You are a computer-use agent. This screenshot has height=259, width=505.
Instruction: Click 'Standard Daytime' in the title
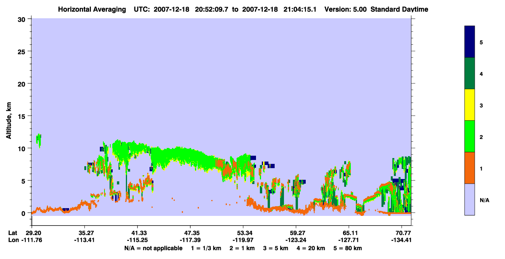point(399,9)
